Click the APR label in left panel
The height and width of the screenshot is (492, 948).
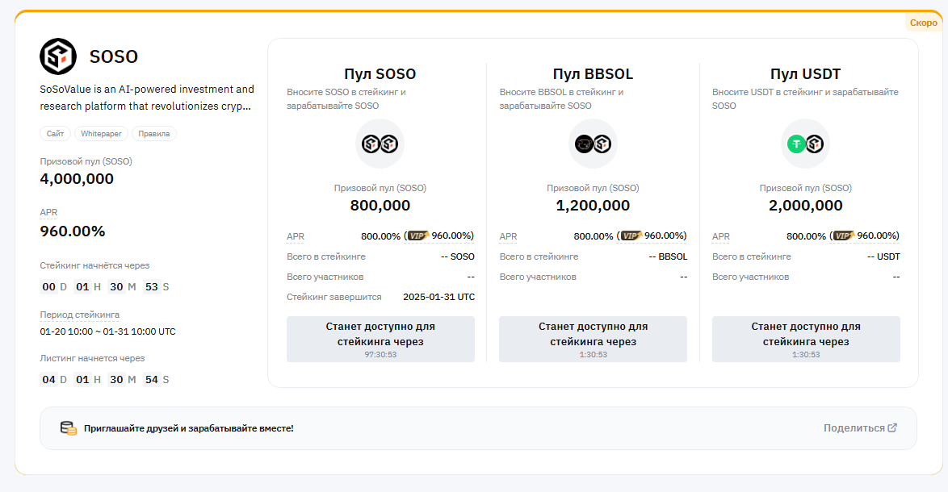(x=48, y=212)
